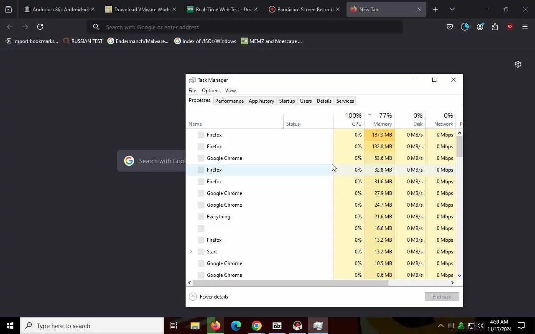
Task: Open Import bookmarks toolbar button
Action: 32,41
